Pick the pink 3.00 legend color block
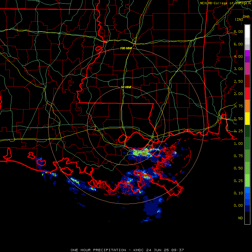 (247, 69)
